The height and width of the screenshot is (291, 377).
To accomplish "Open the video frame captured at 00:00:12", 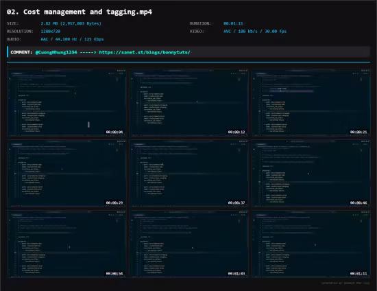I will point(188,103).
